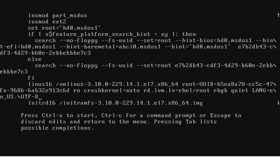Screen dimensions: 280x157
Task: Click the up arrow scroll indicator
Action: coord(278,15)
